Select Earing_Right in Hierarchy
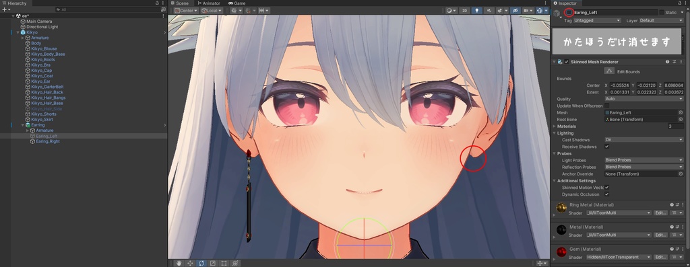Screen dimensions: 690x267 48,141
